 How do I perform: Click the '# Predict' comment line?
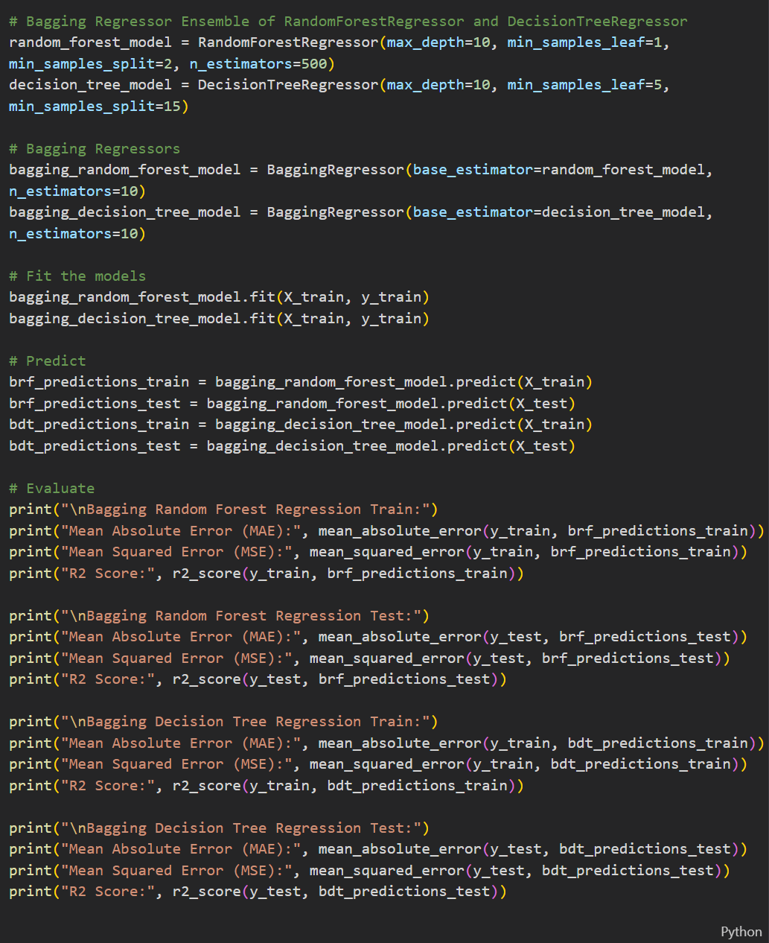(x=48, y=361)
